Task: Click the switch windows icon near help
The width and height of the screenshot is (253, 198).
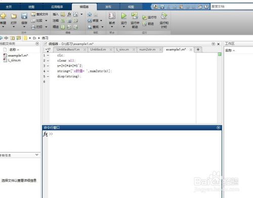Action: 200,7
